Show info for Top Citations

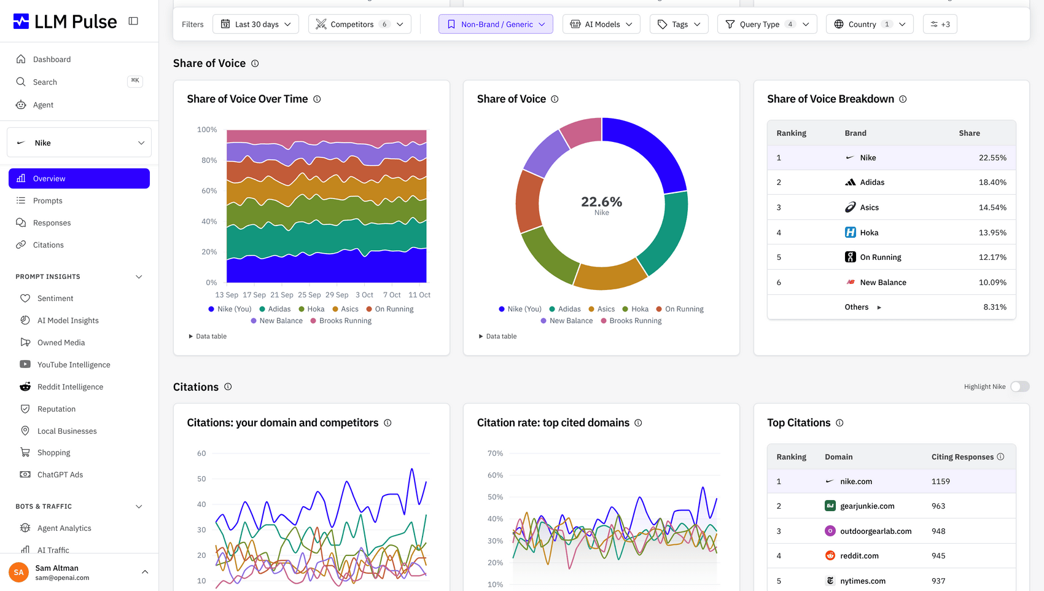click(839, 423)
